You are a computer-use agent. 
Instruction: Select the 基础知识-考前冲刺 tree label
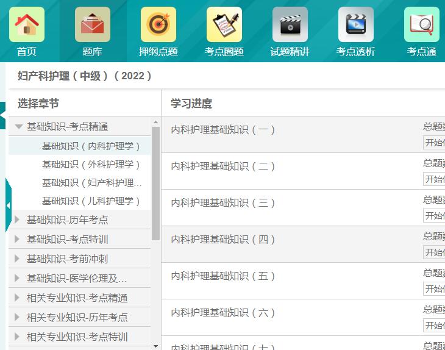click(x=68, y=259)
